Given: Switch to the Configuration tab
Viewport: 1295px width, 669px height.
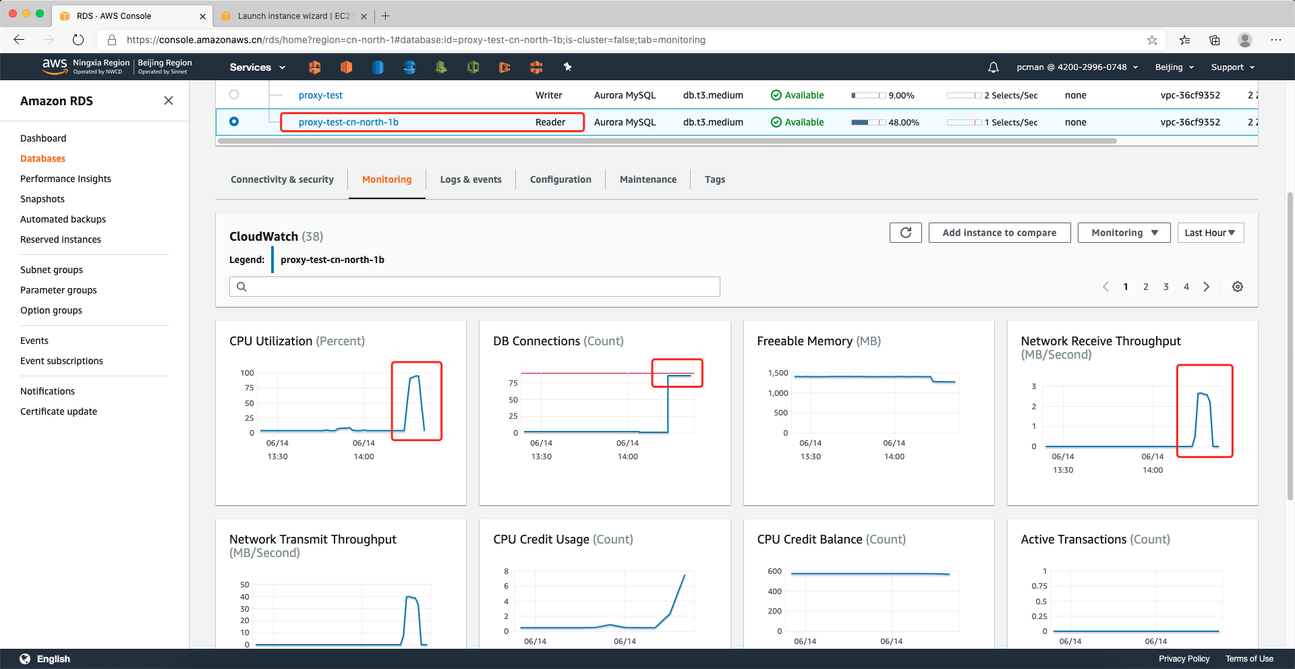Looking at the screenshot, I should 560,179.
